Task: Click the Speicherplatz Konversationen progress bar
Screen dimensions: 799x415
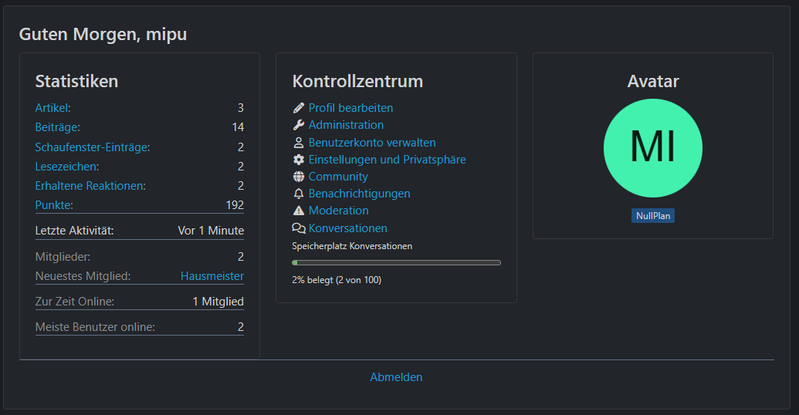Action: tap(396, 263)
